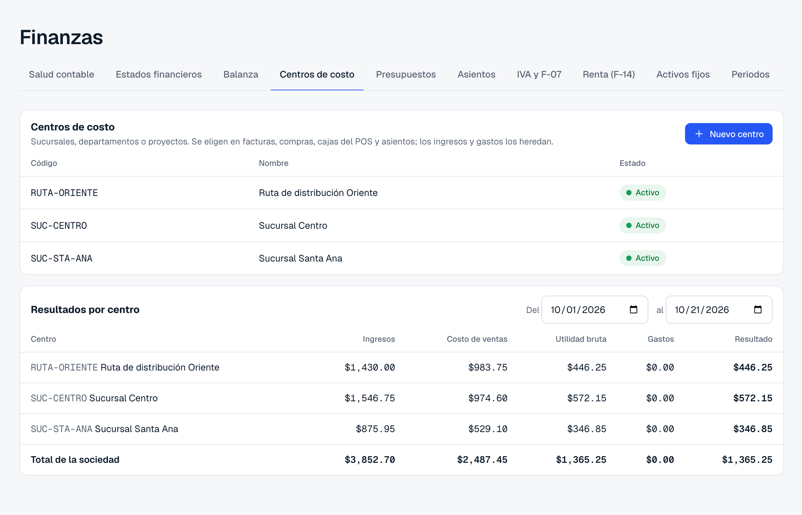Click the Utilidad bruta column header
The height and width of the screenshot is (515, 802).
coord(581,339)
